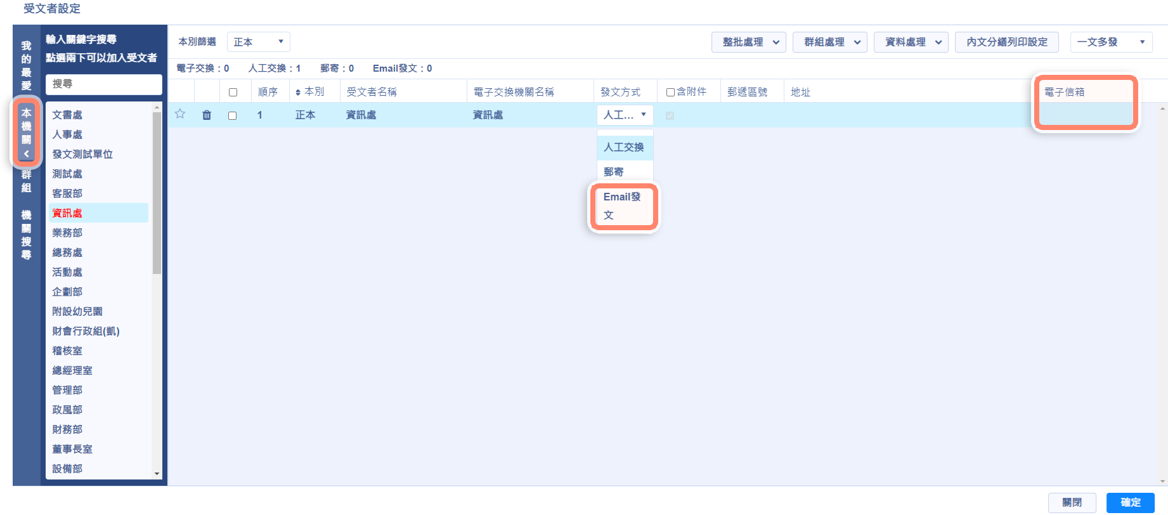The image size is (1168, 515).
Task: Expand the 群組處理 menu
Action: click(x=829, y=42)
